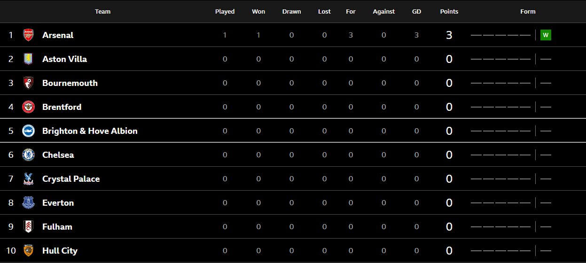
Task: Click the Arsenal club crest
Action: (29, 35)
